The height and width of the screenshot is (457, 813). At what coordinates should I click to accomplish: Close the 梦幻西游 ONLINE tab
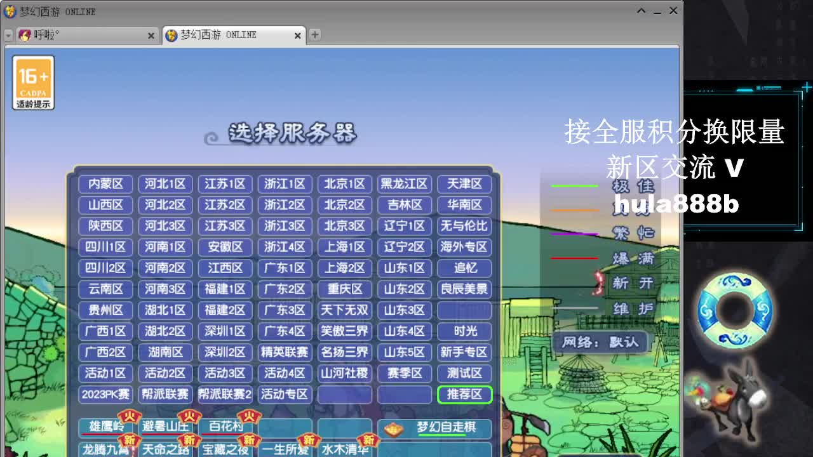pos(297,36)
